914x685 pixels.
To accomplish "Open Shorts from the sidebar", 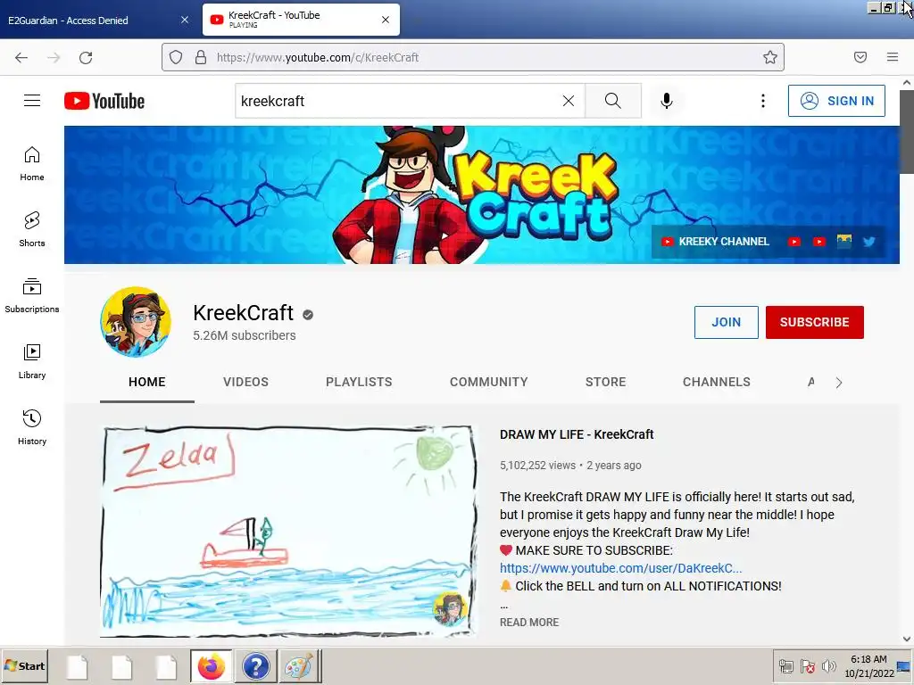I will point(32,229).
